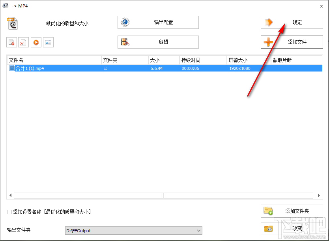Open 输出配置 output settings
This screenshot has width=329, height=241.
158,22
